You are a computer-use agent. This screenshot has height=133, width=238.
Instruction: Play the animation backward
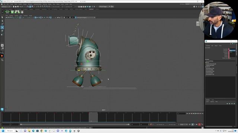194,113
